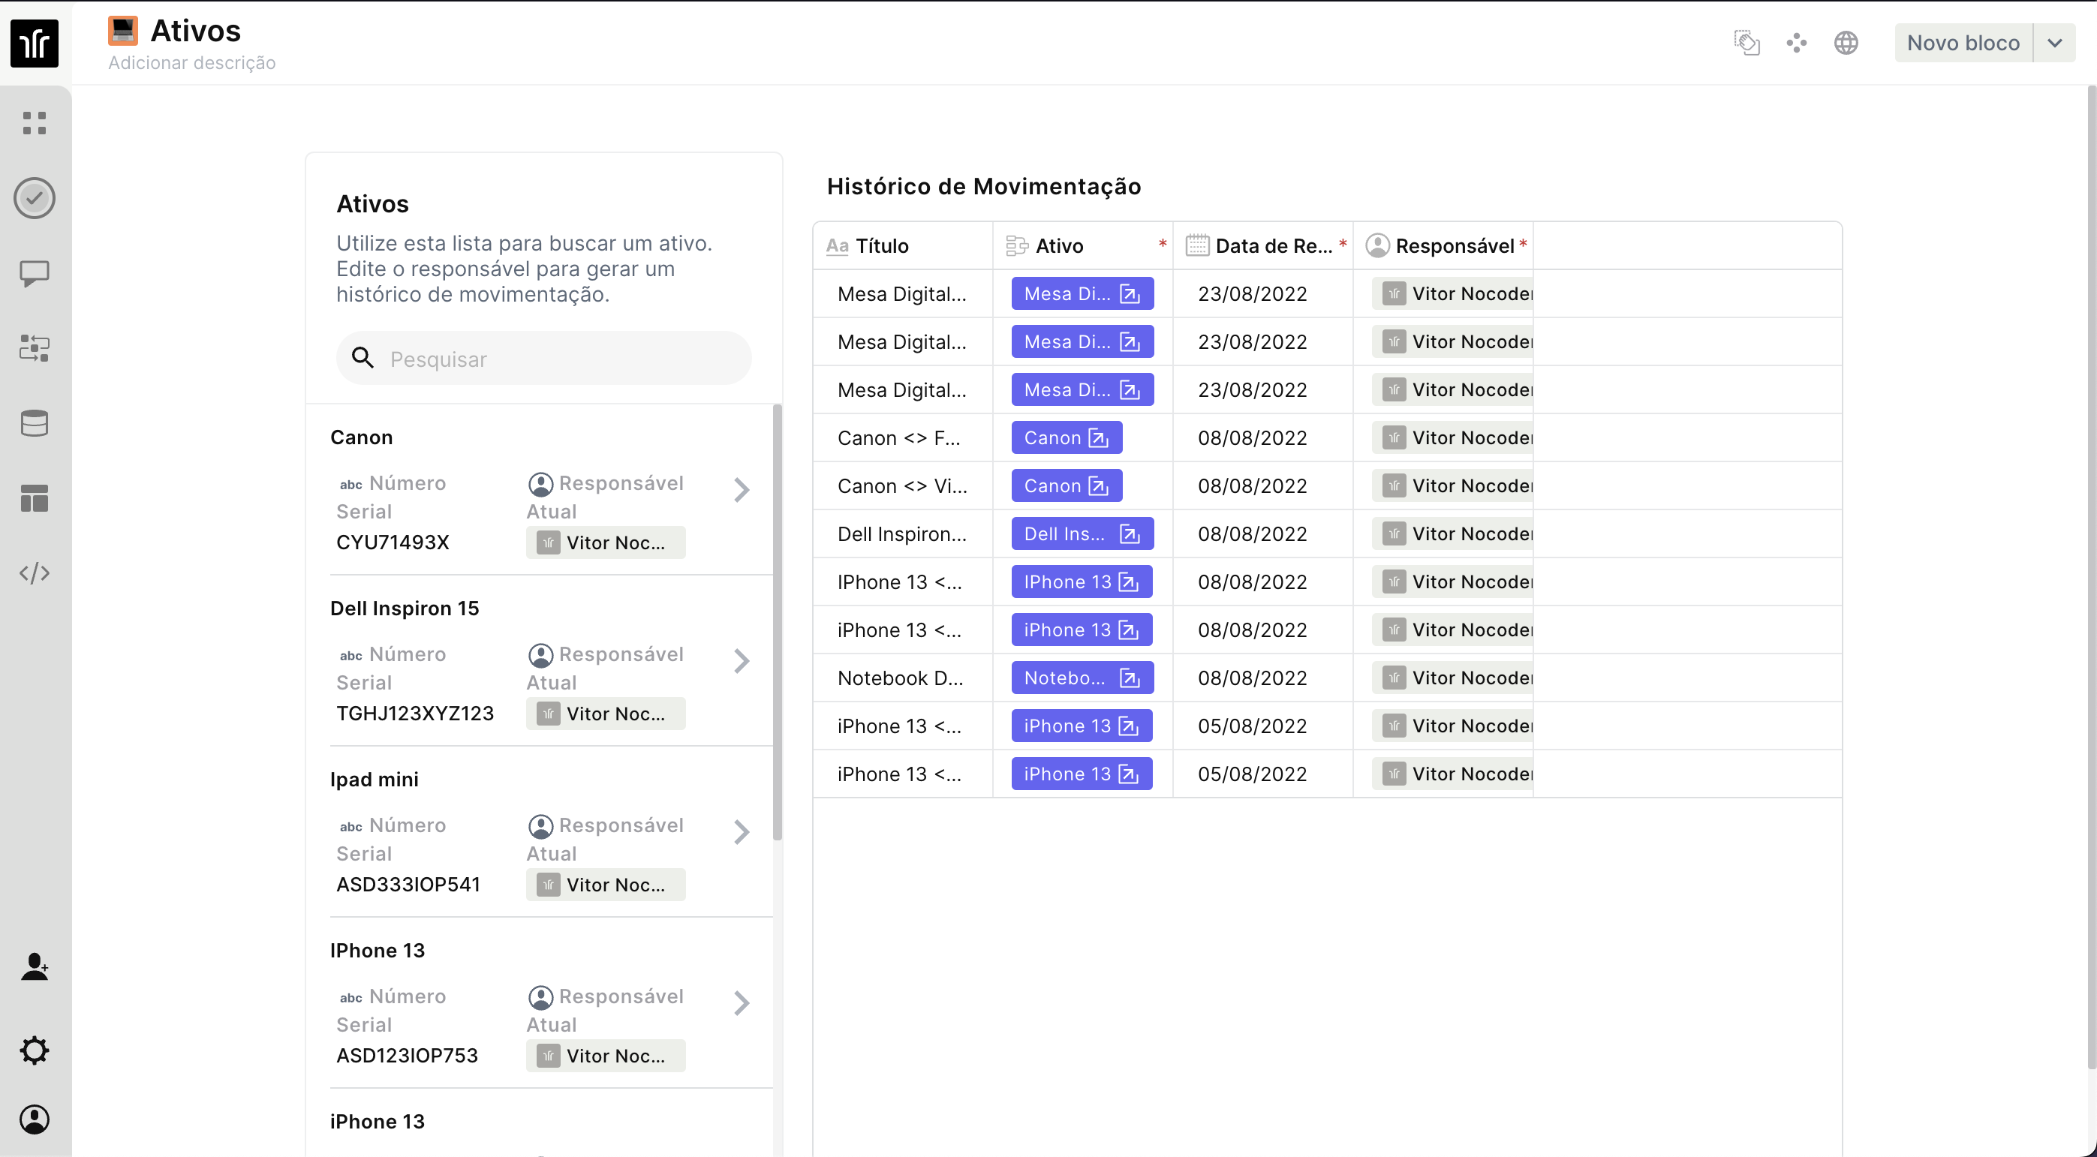Click the globe icon in top toolbar
Viewport: 2097px width, 1157px height.
1846,42
